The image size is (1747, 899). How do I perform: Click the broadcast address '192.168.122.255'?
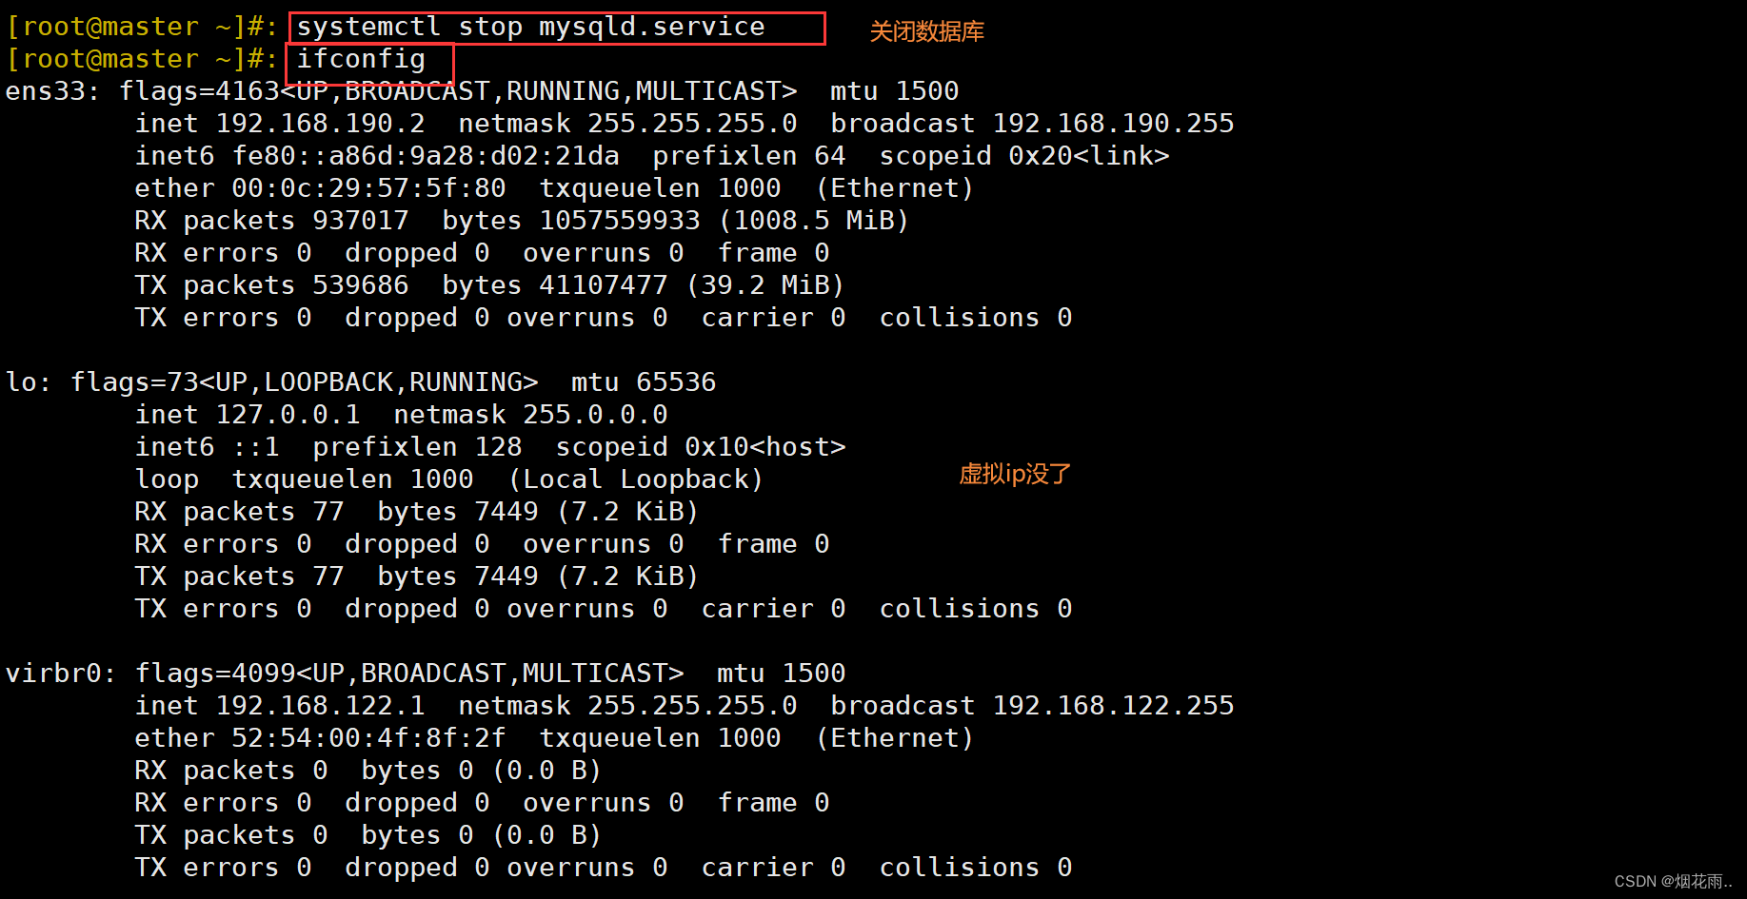pyautogui.click(x=1113, y=707)
